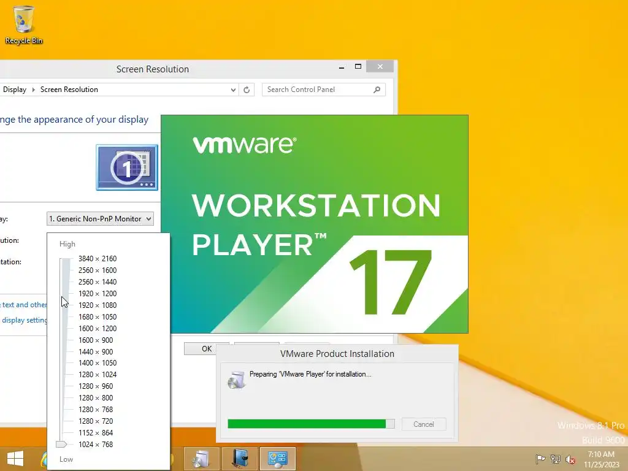Screen dimensions: 628x471
Task: Expand the address bar history dropdown
Action: (233, 90)
